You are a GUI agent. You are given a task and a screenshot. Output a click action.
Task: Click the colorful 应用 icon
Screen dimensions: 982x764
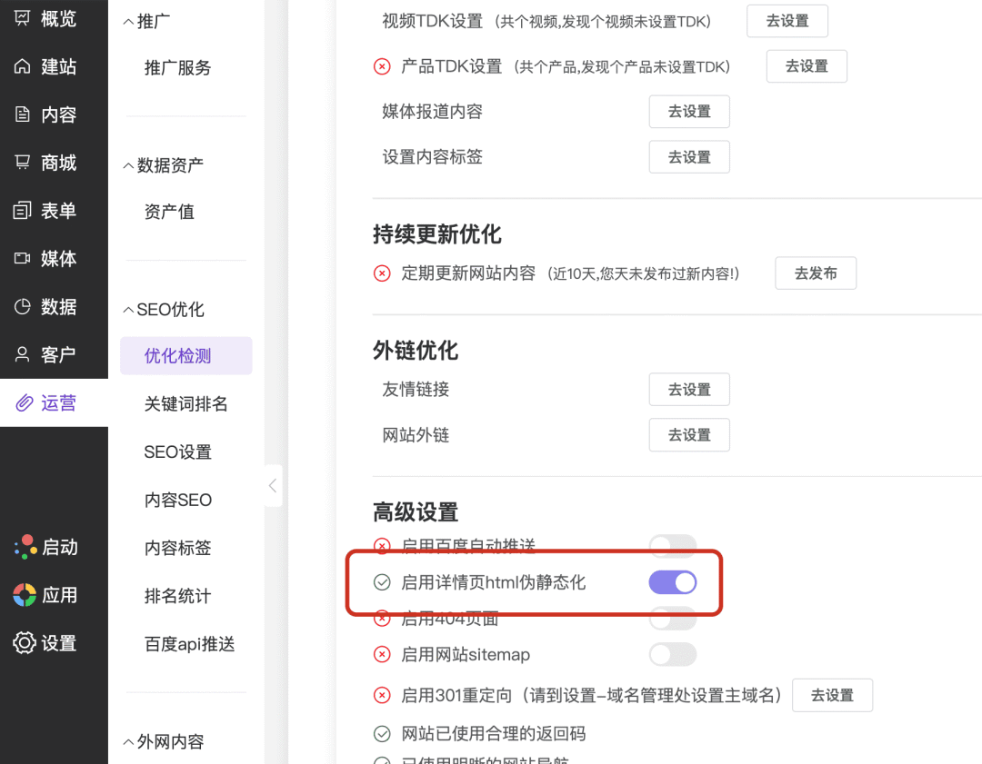(25, 595)
